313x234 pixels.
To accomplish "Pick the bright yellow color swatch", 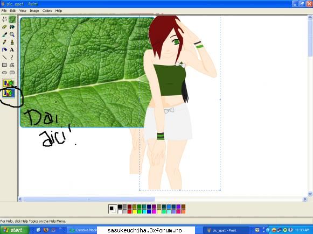I will [x=134, y=211].
